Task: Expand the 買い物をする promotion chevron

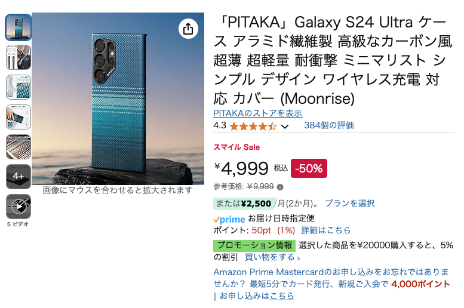Action: coord(299,258)
